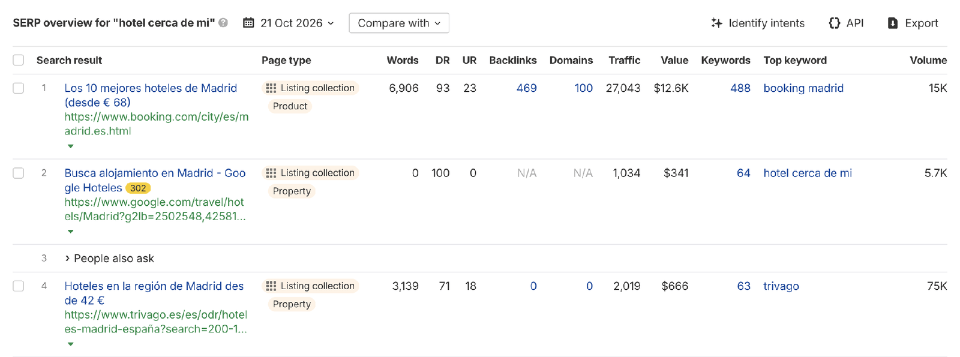Click the grid icon in the trivago Listing collection tag
This screenshot has width=960, height=357.
pos(271,286)
